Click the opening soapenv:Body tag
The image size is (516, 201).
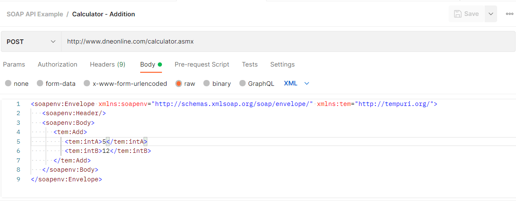68,123
